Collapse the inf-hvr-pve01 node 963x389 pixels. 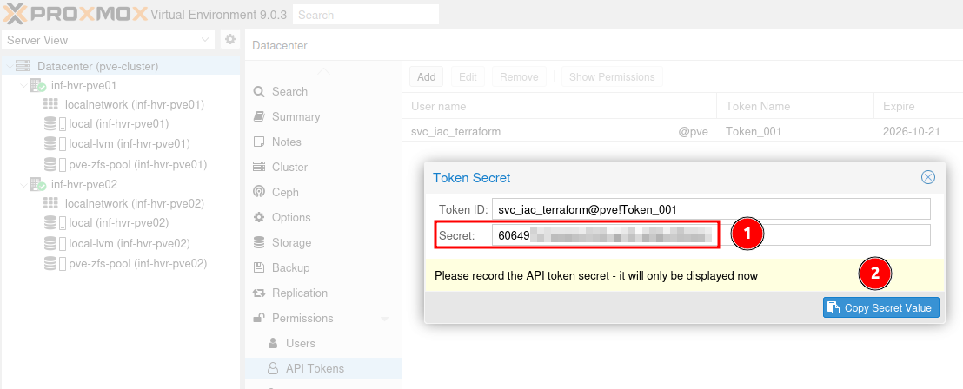tap(23, 85)
